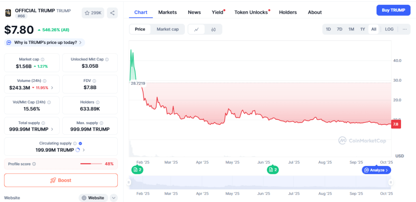Switch to the Holders tab
This screenshot has width=416, height=202.
tap(288, 12)
